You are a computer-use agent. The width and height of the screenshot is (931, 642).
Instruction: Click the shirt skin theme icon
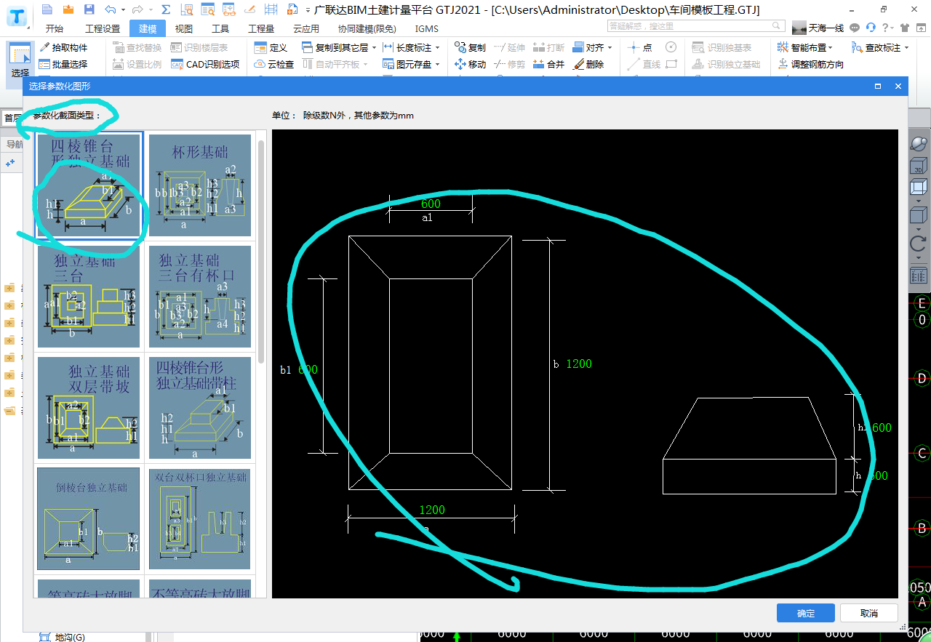tap(905, 28)
